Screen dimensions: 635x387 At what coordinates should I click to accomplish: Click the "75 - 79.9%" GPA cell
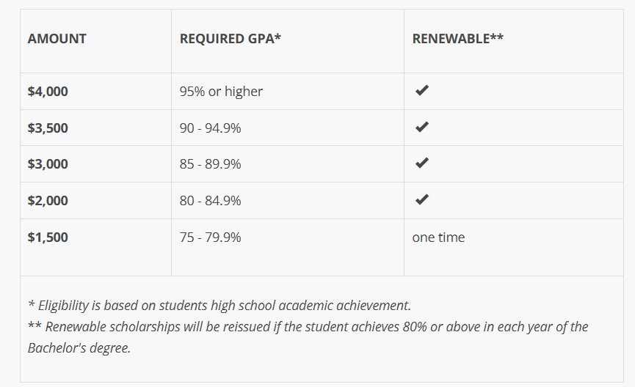point(210,237)
